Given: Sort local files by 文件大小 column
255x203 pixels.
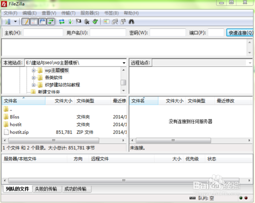Looking at the screenshot, I should pos(60,101).
